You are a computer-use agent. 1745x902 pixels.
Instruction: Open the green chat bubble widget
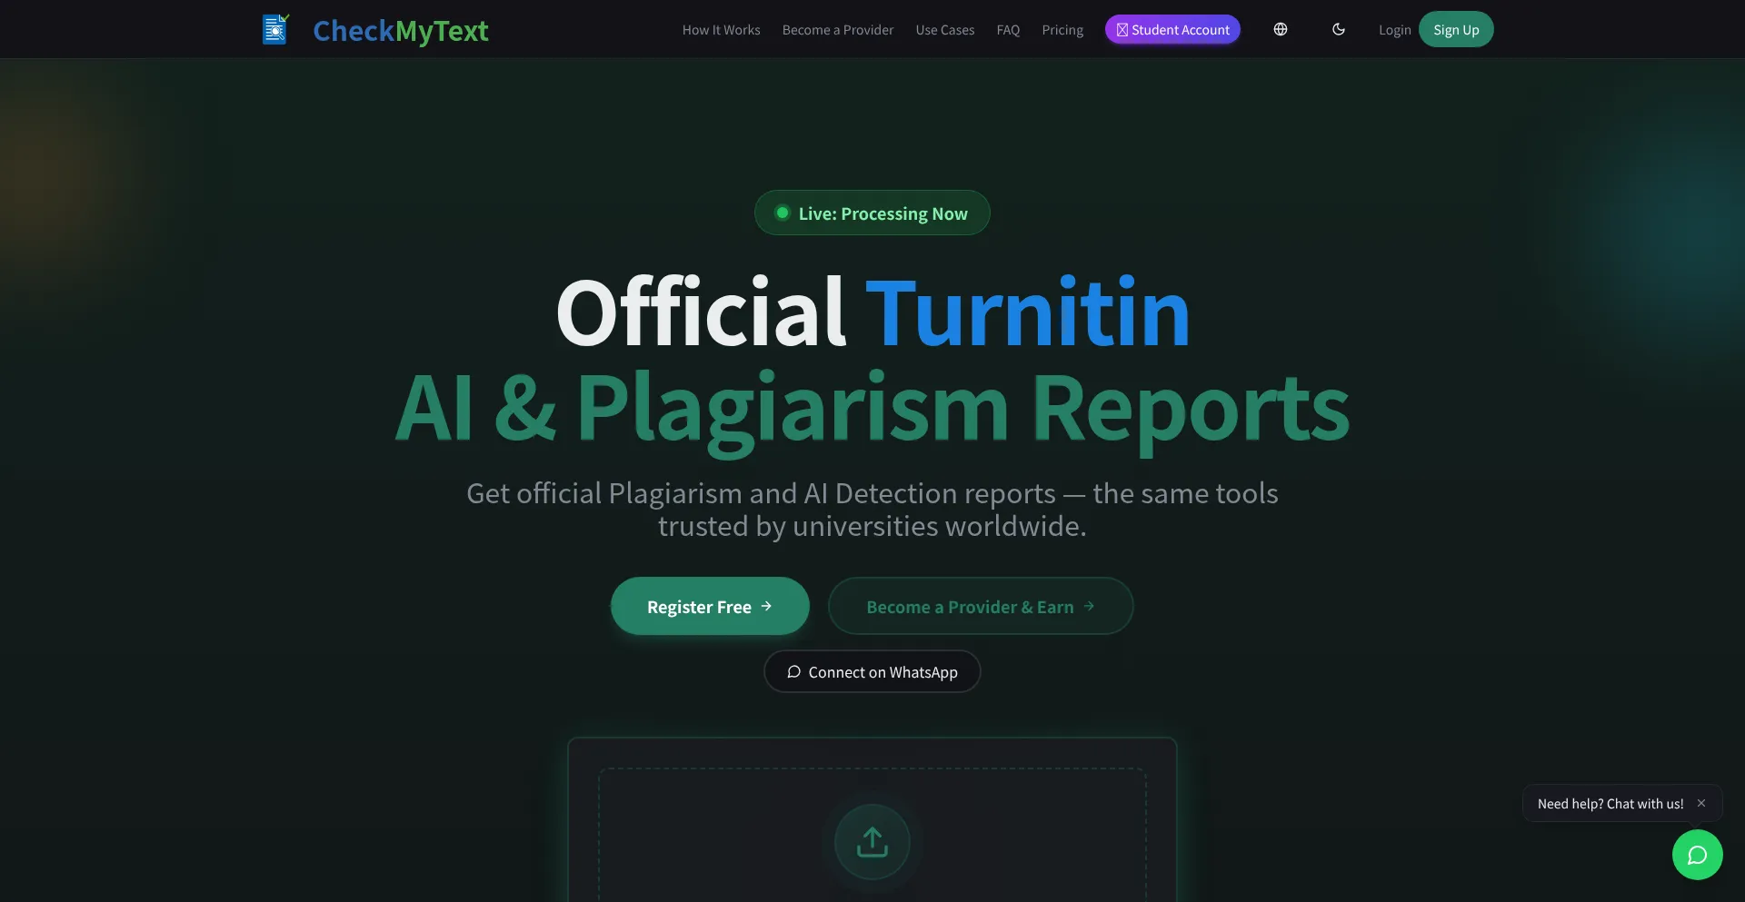(x=1697, y=855)
